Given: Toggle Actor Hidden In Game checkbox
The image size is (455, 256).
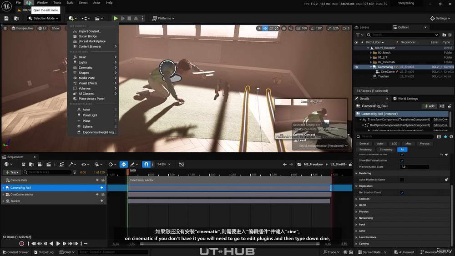Looking at the screenshot, I should tap(402, 180).
